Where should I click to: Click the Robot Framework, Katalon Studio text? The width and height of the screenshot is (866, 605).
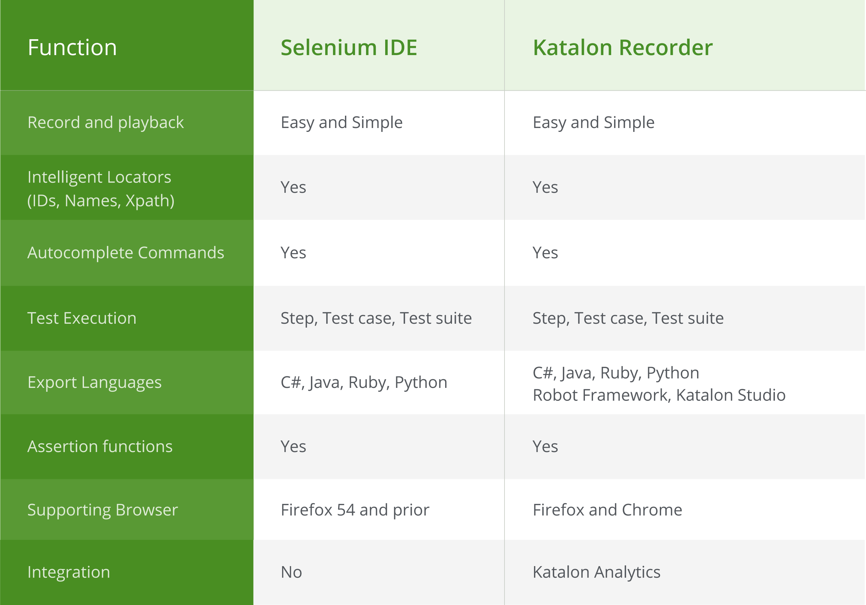click(x=659, y=395)
